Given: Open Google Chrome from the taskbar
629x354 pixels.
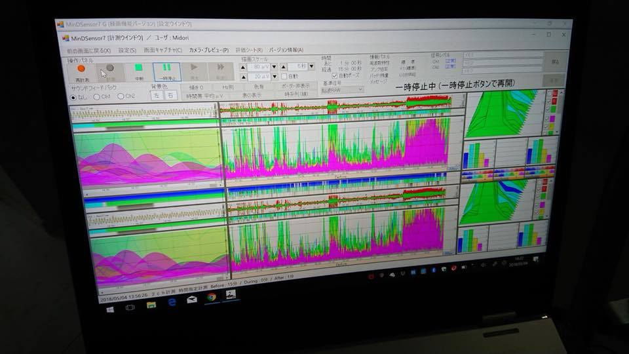Looking at the screenshot, I should pos(212,297).
